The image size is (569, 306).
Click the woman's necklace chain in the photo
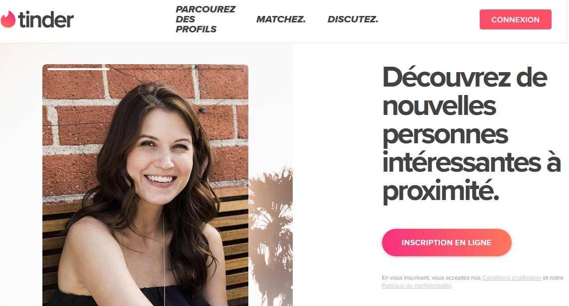pos(164,261)
